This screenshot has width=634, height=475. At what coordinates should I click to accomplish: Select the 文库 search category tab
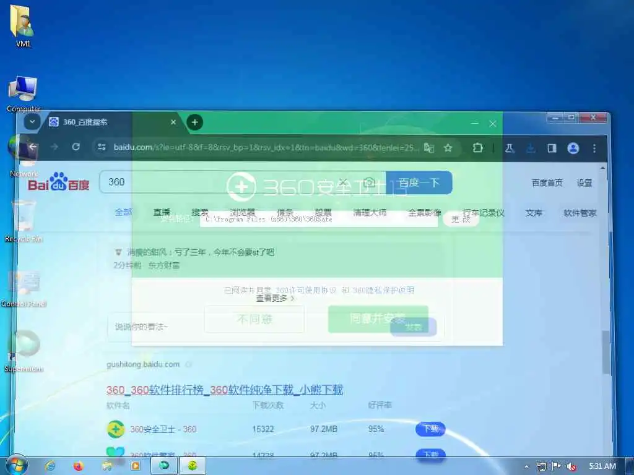[534, 213]
